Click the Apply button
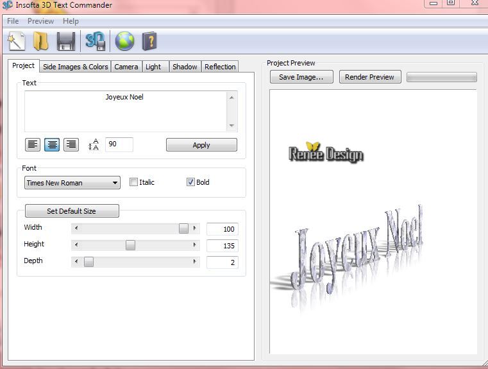 point(201,145)
